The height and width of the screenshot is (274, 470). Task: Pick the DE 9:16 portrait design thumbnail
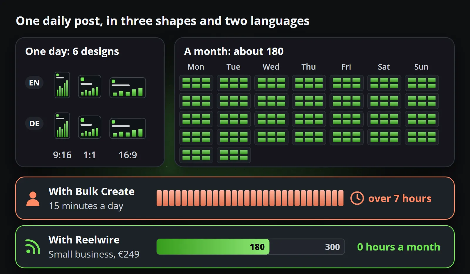[62, 126]
